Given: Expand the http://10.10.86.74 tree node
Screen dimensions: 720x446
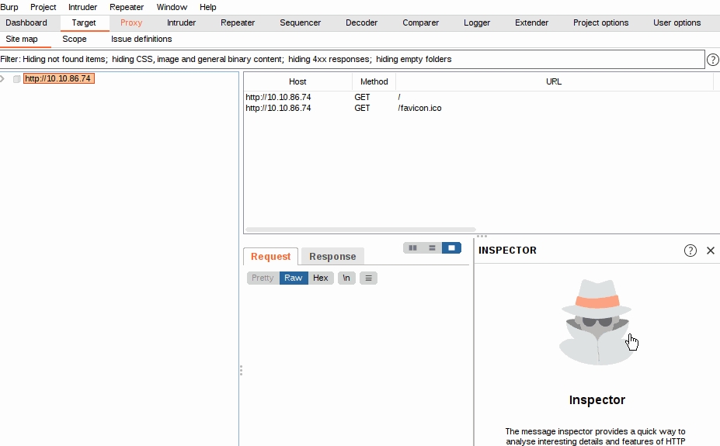Looking at the screenshot, I should coord(4,79).
